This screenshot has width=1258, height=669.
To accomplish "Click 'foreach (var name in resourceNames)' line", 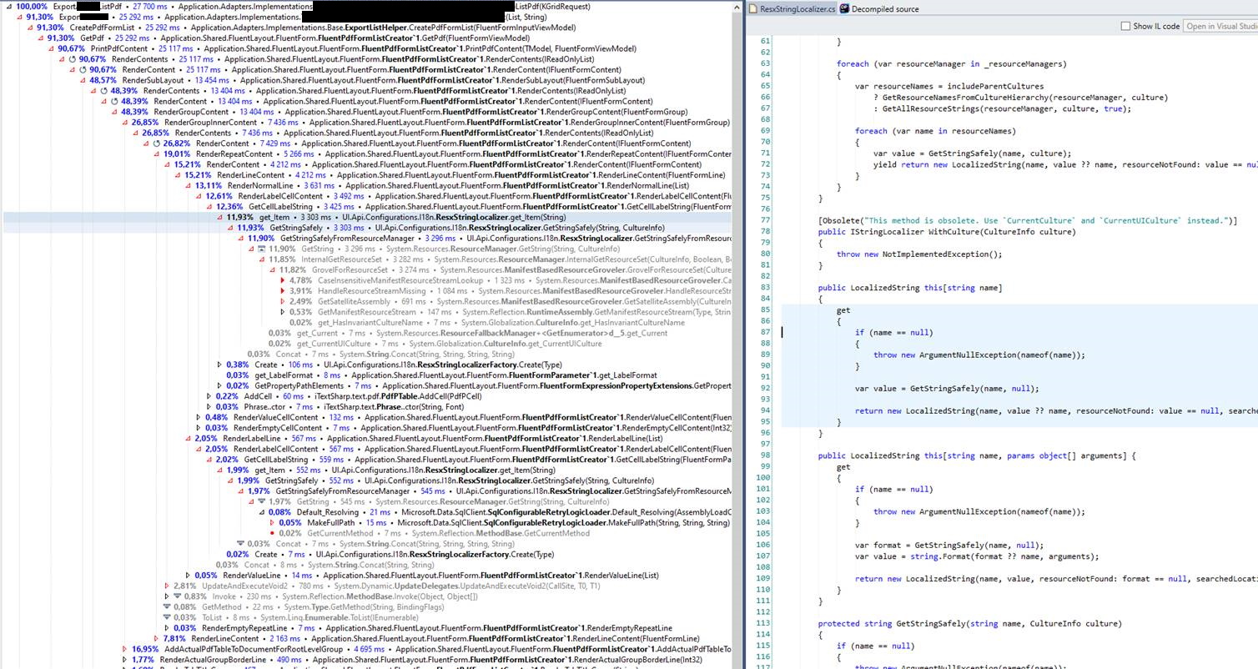I will 936,131.
